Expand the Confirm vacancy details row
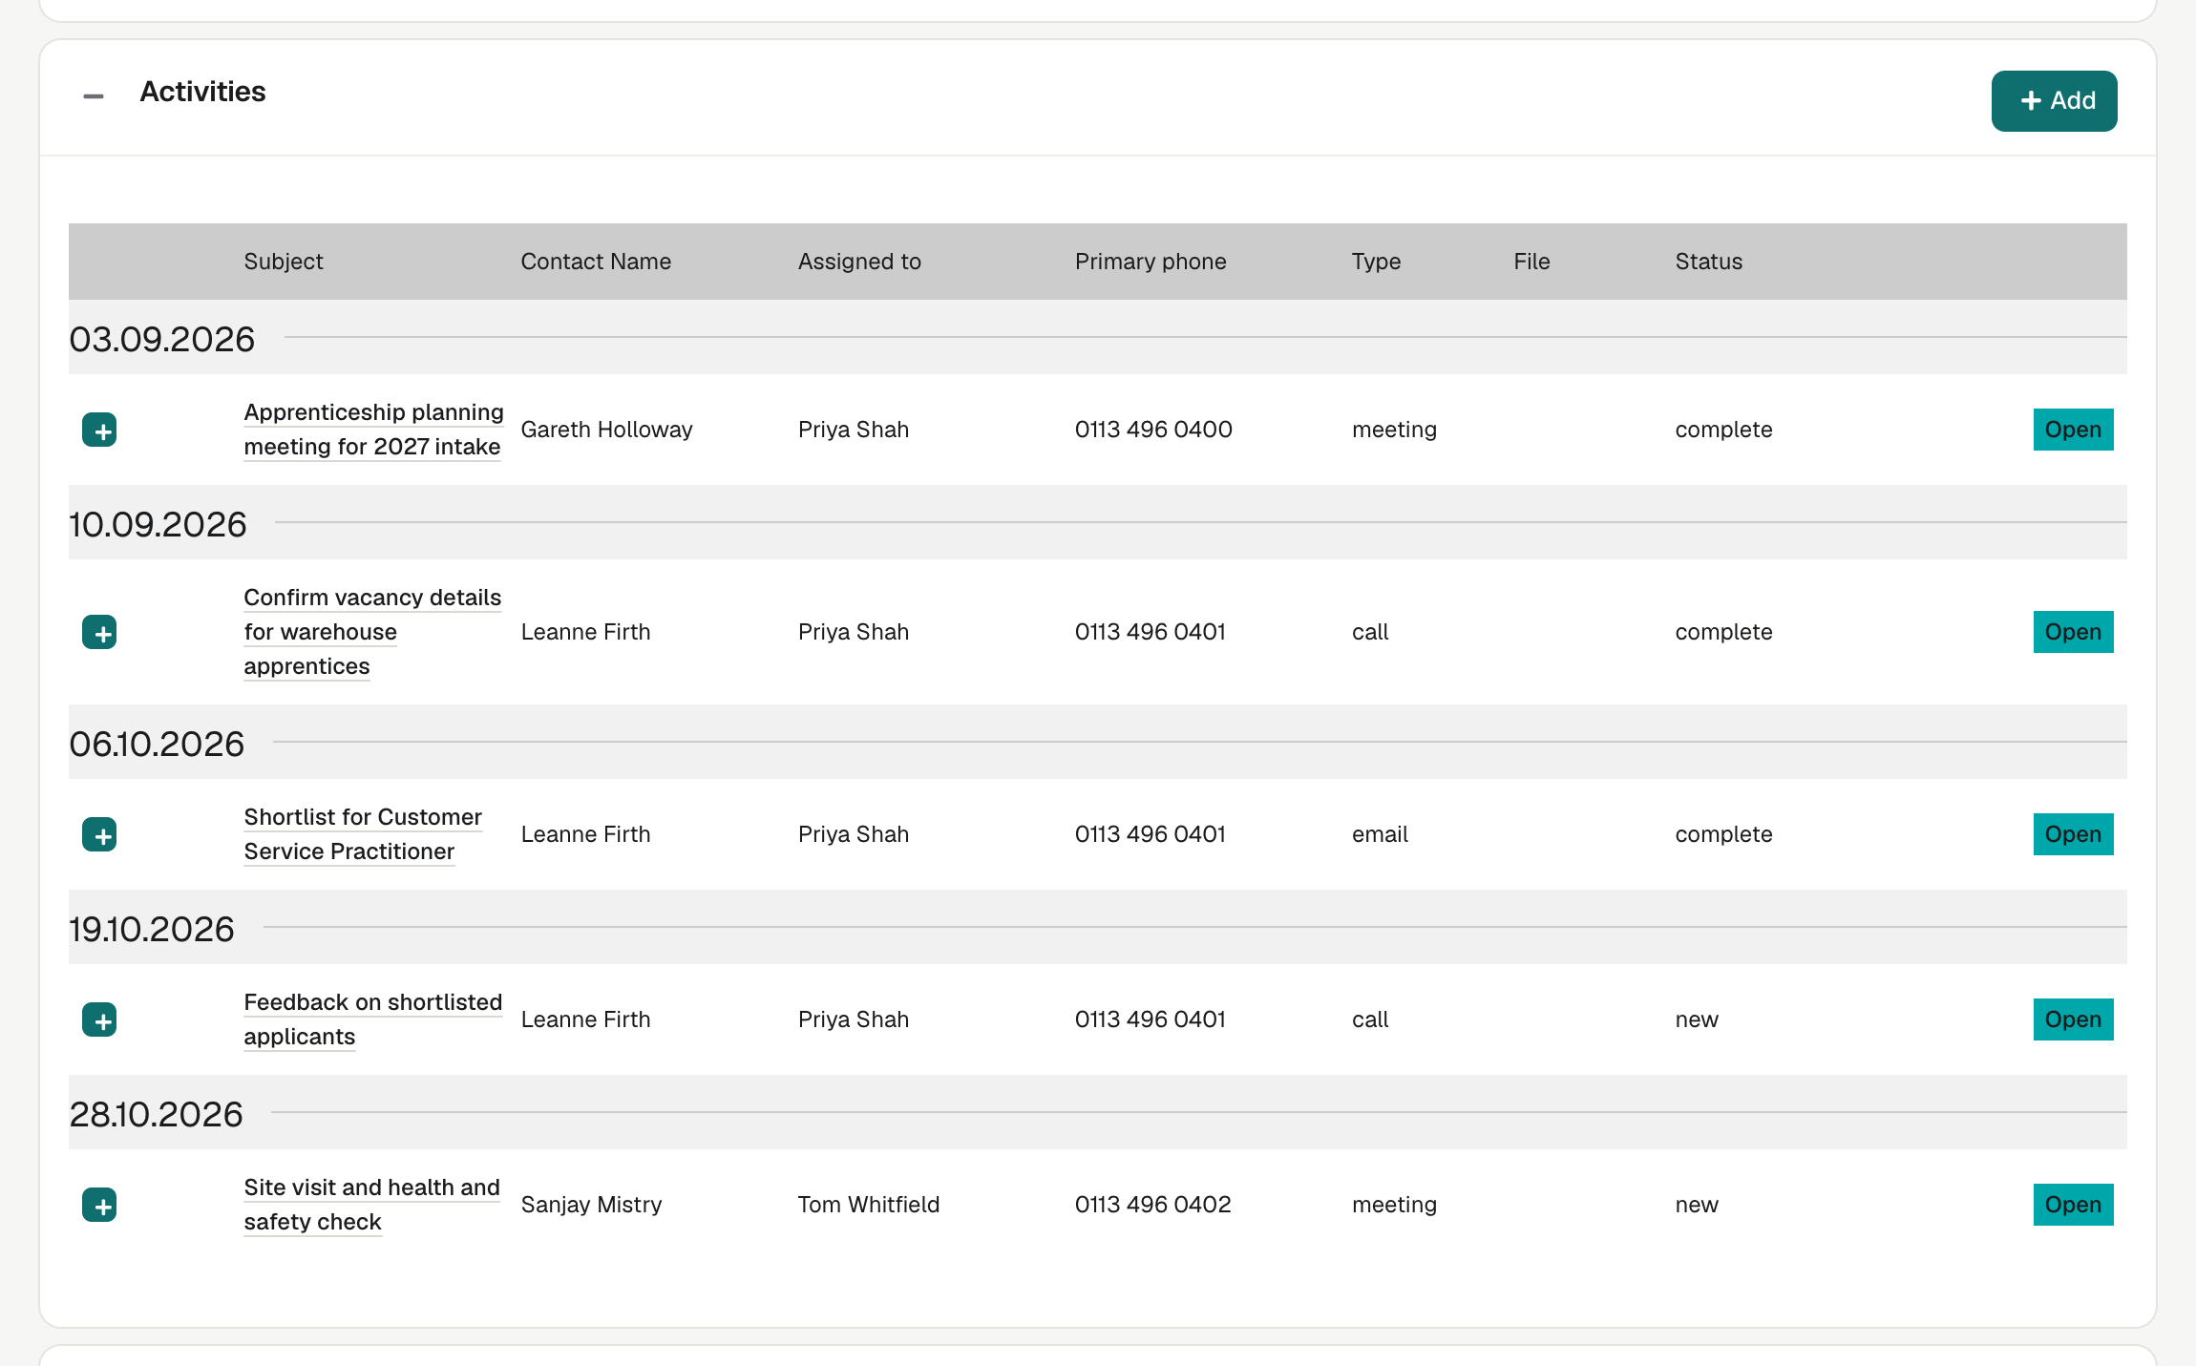 pos(99,632)
